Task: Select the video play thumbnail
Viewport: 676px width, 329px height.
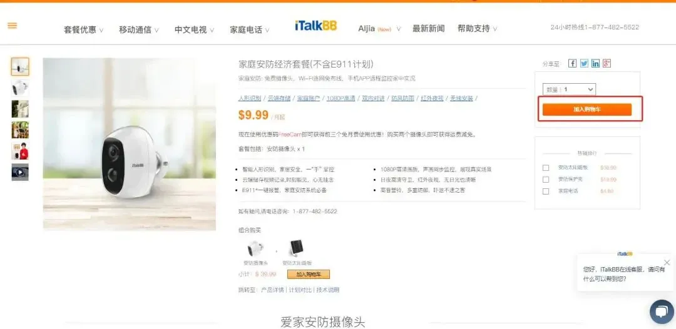Action: 20,172
